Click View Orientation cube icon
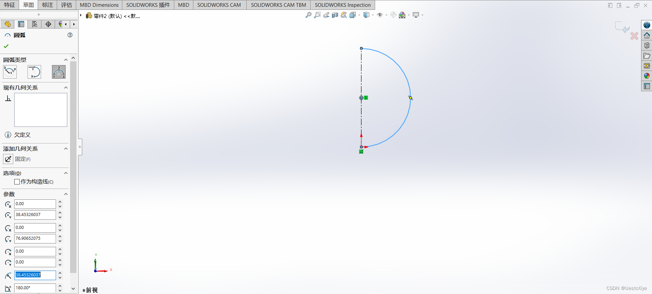Screen dimensions: 652x294 click(353, 15)
